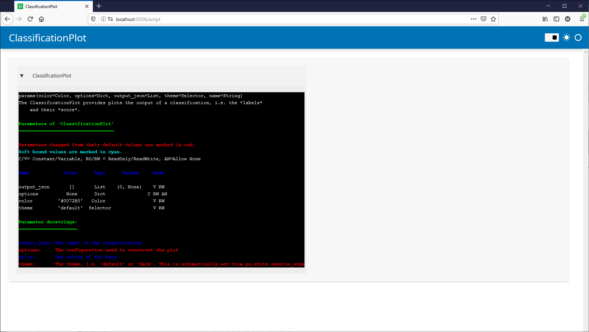This screenshot has height=332, width=589.
Task: Open a new tab with the plus button
Action: pos(99,6)
